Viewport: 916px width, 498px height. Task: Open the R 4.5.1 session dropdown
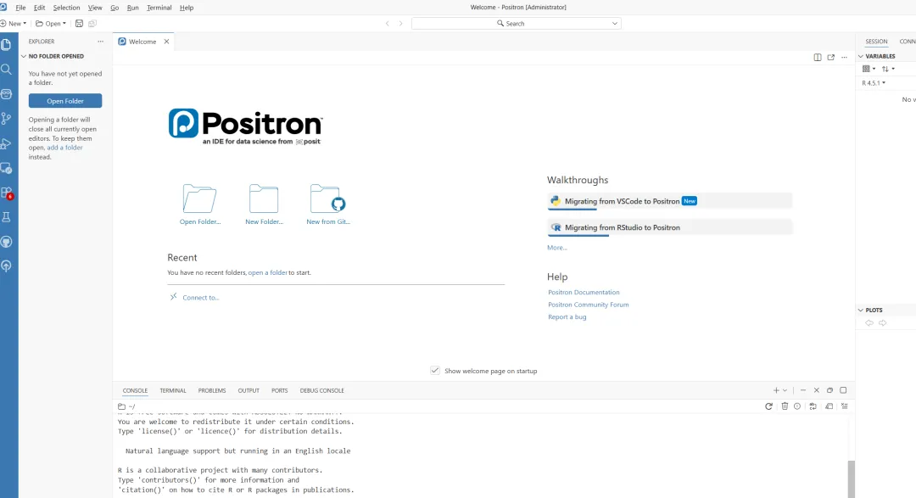click(x=874, y=83)
